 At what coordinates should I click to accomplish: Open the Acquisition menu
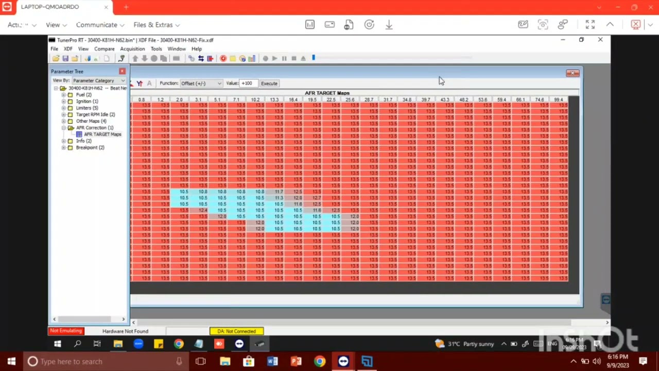point(132,49)
